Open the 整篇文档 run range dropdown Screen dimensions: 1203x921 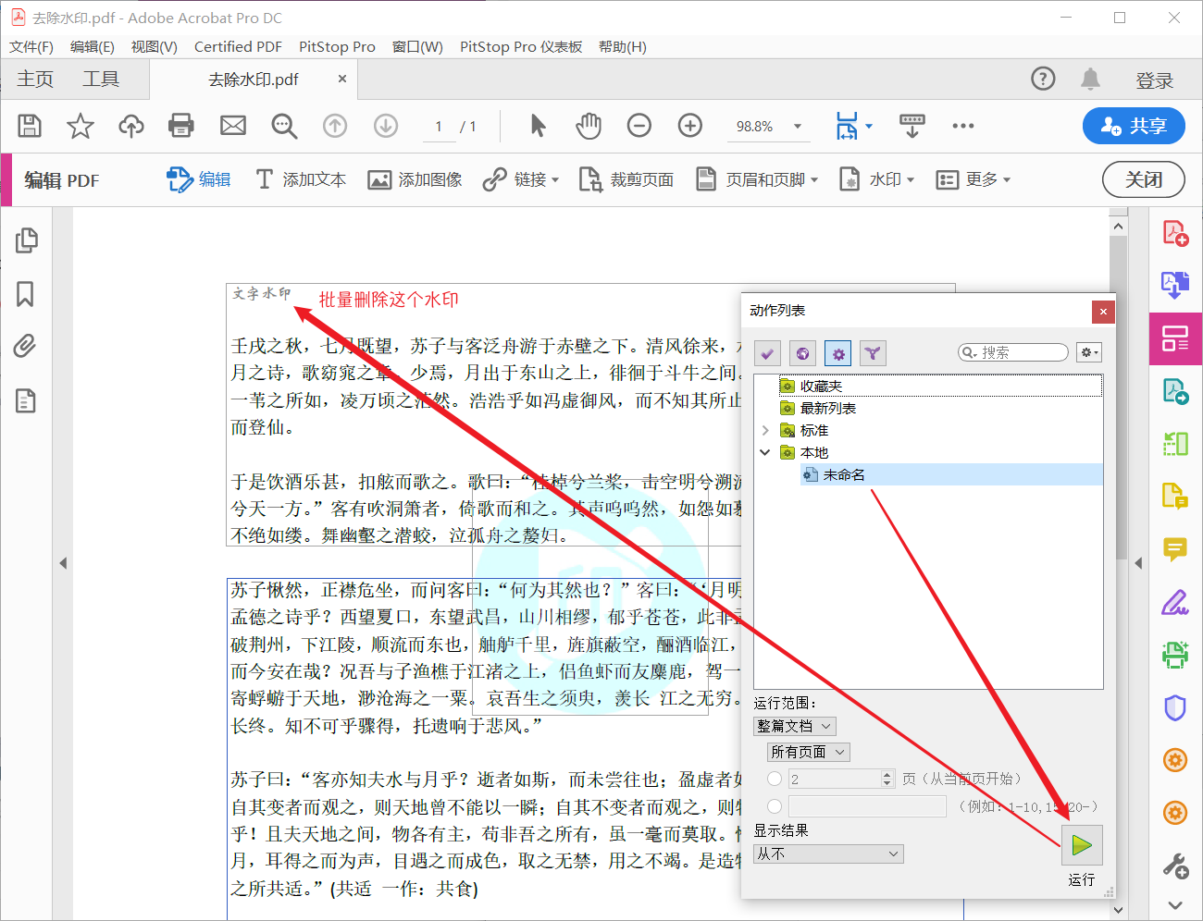point(795,727)
